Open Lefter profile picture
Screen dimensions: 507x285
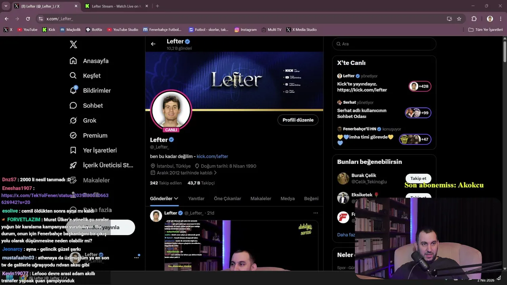pos(171,110)
